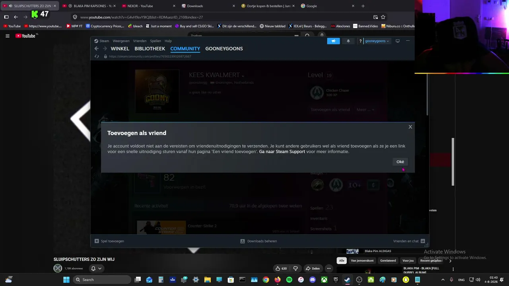Image resolution: width=509 pixels, height=286 pixels.
Task: Expand the KEES KWALMERT name dropdown
Action: [x=243, y=76]
